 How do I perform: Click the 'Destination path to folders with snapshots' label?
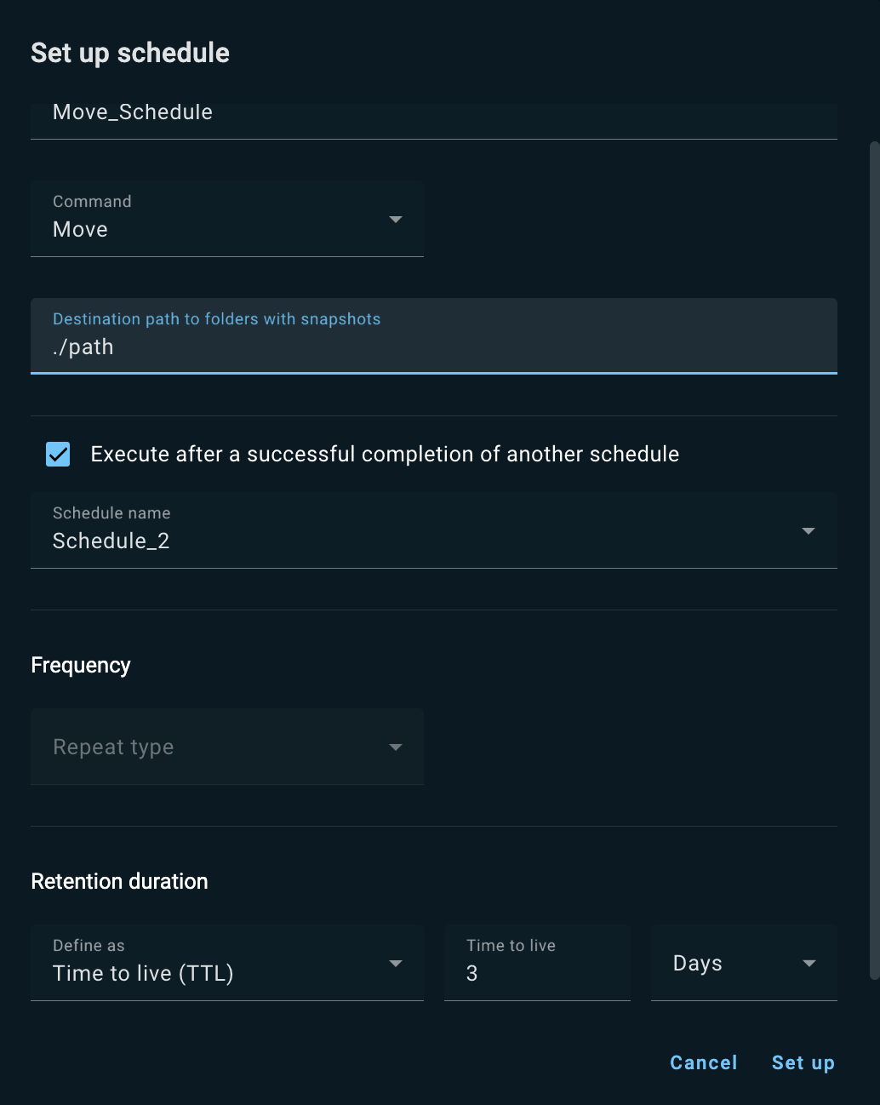216,319
